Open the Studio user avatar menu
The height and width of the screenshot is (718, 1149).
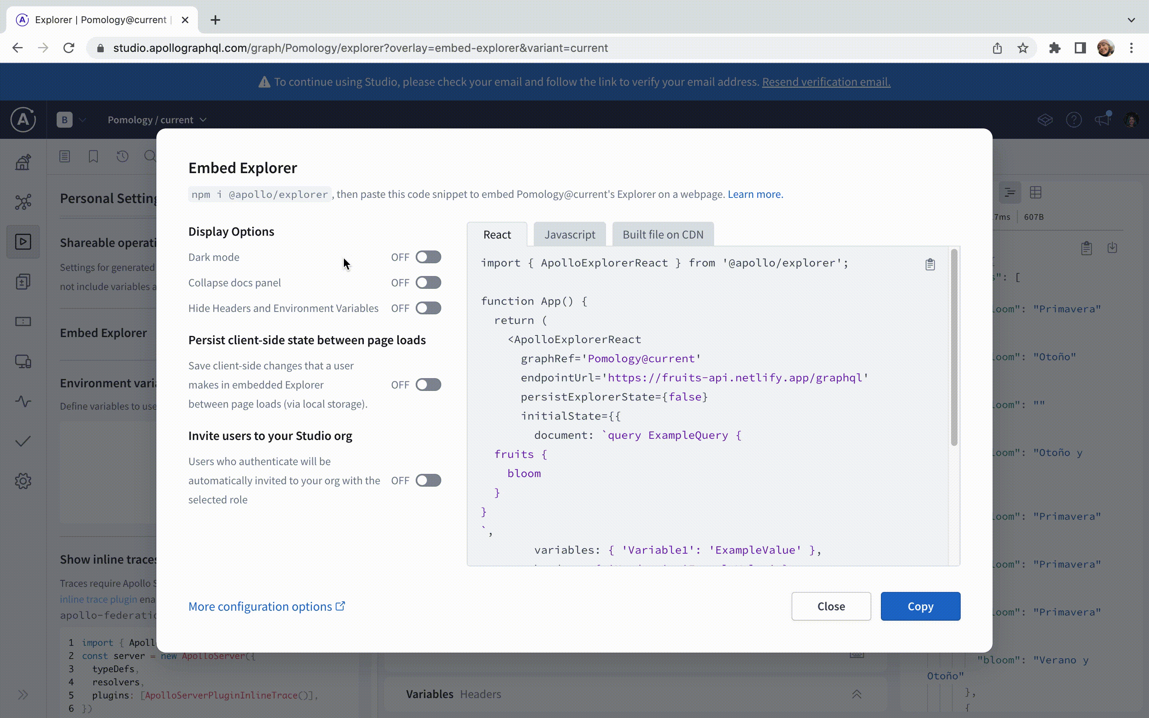coord(1131,120)
